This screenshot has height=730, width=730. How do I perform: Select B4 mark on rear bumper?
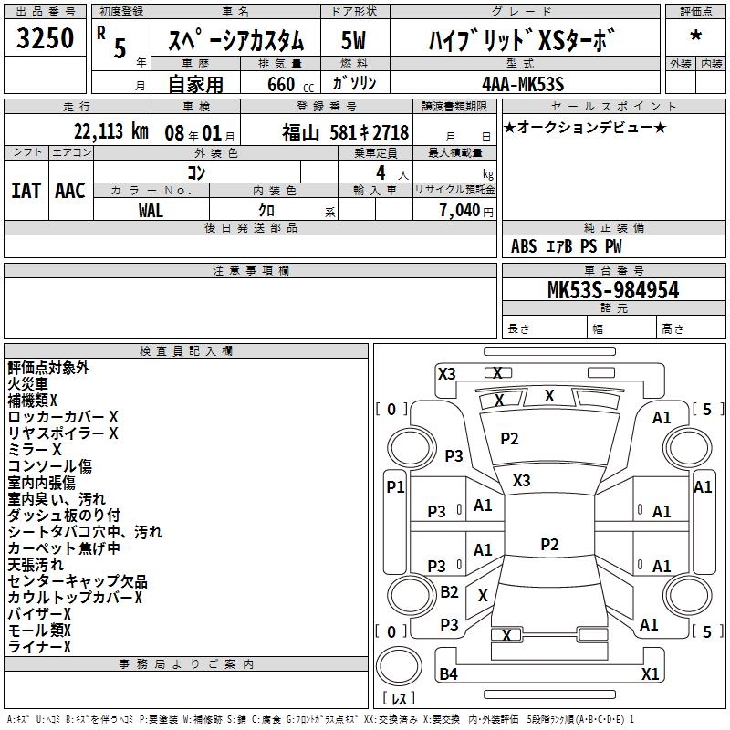pos(448,673)
